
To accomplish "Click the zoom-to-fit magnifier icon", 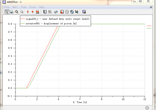I will [x=17, y=12].
